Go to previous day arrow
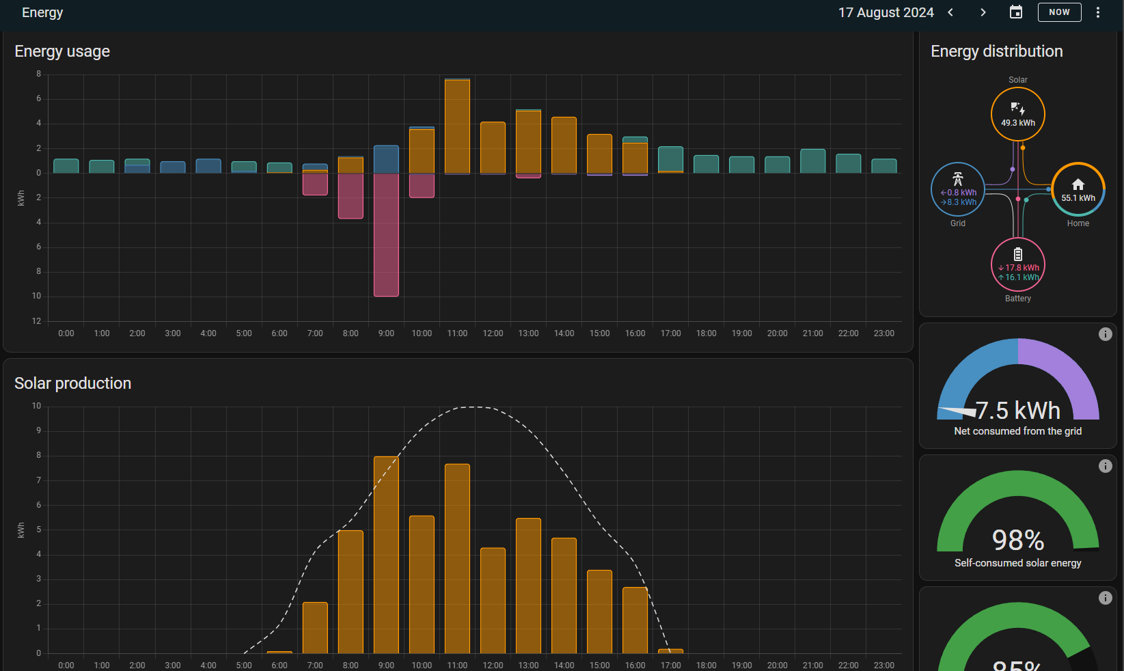The image size is (1124, 671). [950, 12]
